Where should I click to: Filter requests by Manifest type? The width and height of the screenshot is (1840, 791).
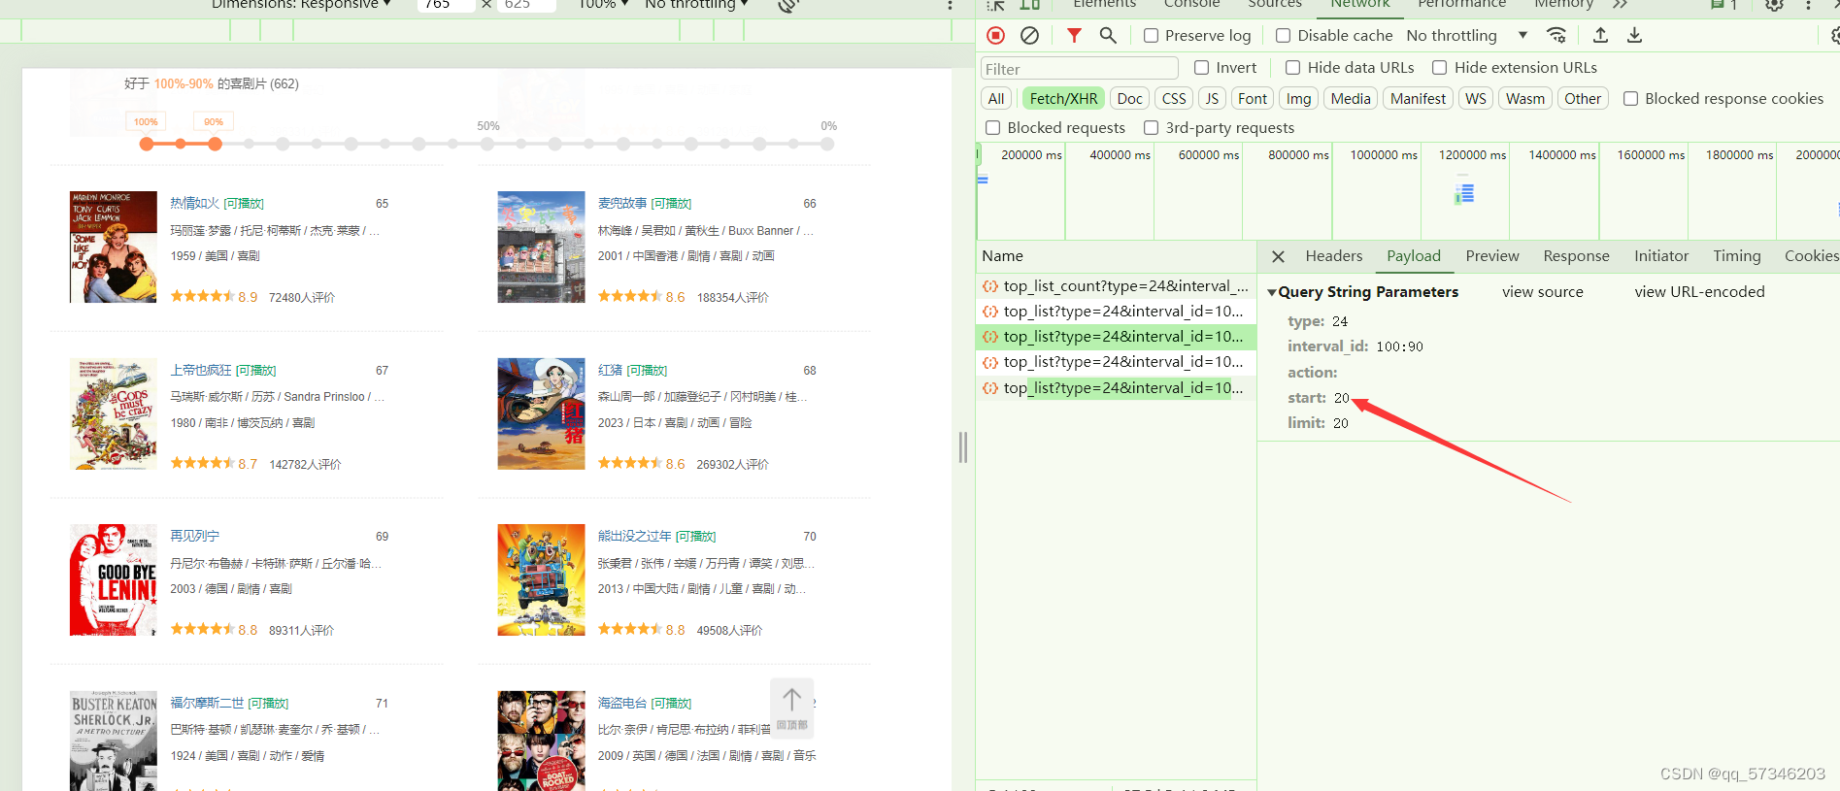[x=1418, y=99]
